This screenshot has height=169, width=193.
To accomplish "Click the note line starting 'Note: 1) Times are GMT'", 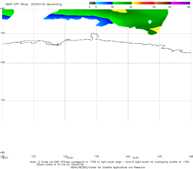I will pos(110,162).
